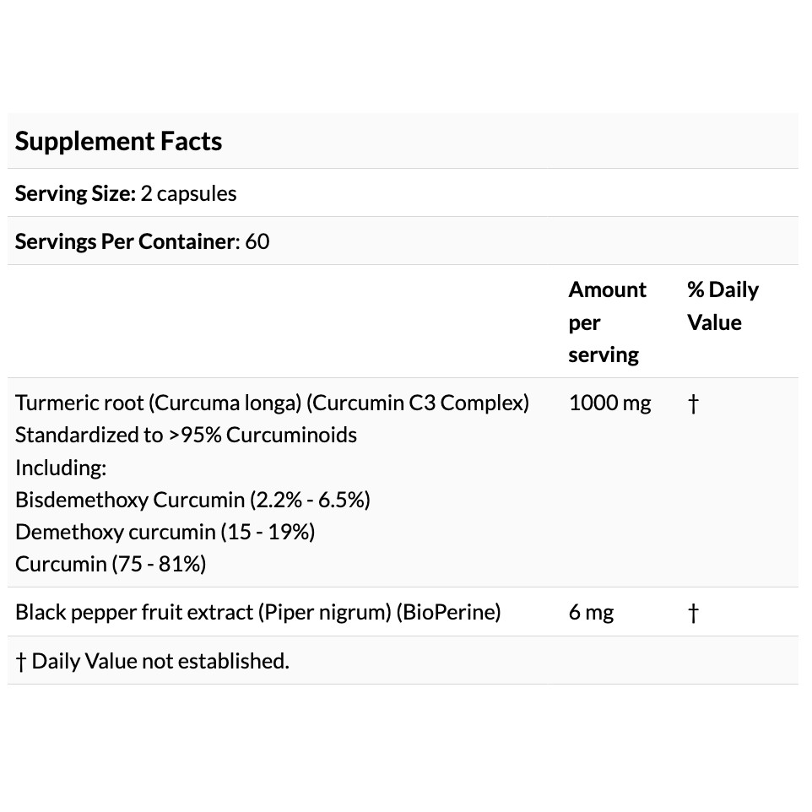Click the Daily Value not established footnote
The height and width of the screenshot is (812, 812).
point(153,661)
